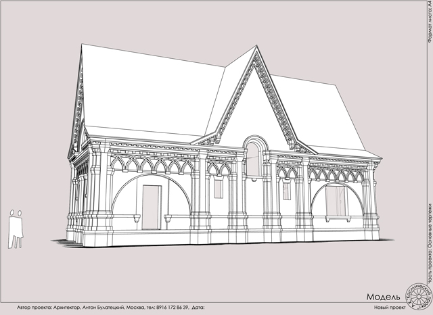The width and height of the screenshot is (433, 315).
Task: Select the rectangular doorway under the left arch
Action: click(x=152, y=207)
